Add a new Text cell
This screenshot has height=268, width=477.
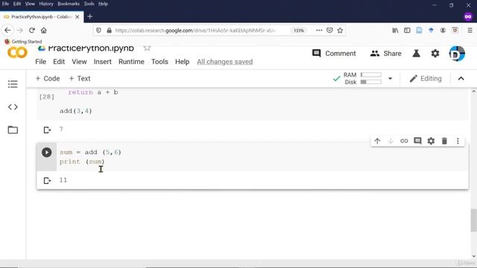tap(80, 78)
